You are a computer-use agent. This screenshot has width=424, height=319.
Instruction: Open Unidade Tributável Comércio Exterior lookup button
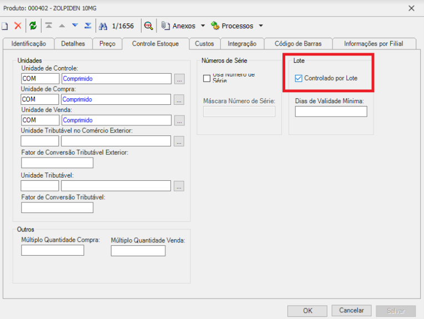point(179,141)
